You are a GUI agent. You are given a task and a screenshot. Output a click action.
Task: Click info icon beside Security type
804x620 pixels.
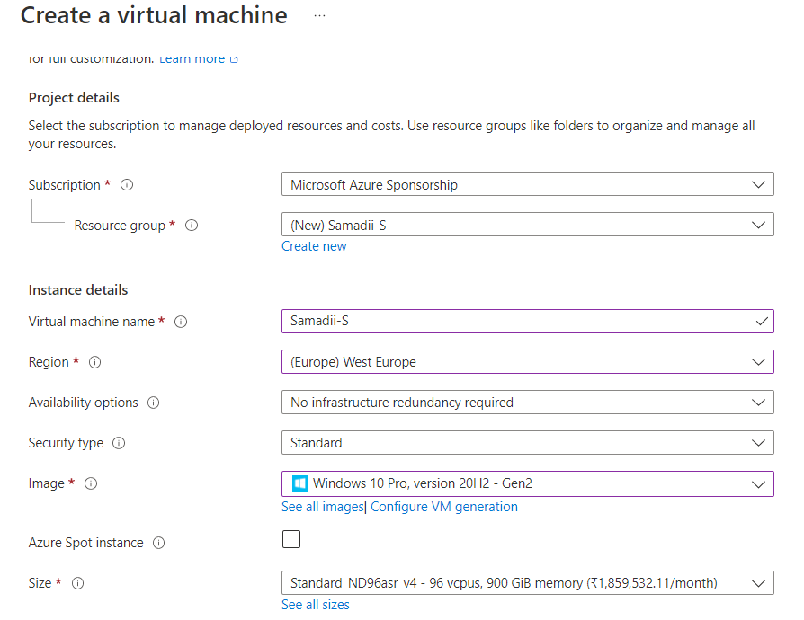point(119,443)
